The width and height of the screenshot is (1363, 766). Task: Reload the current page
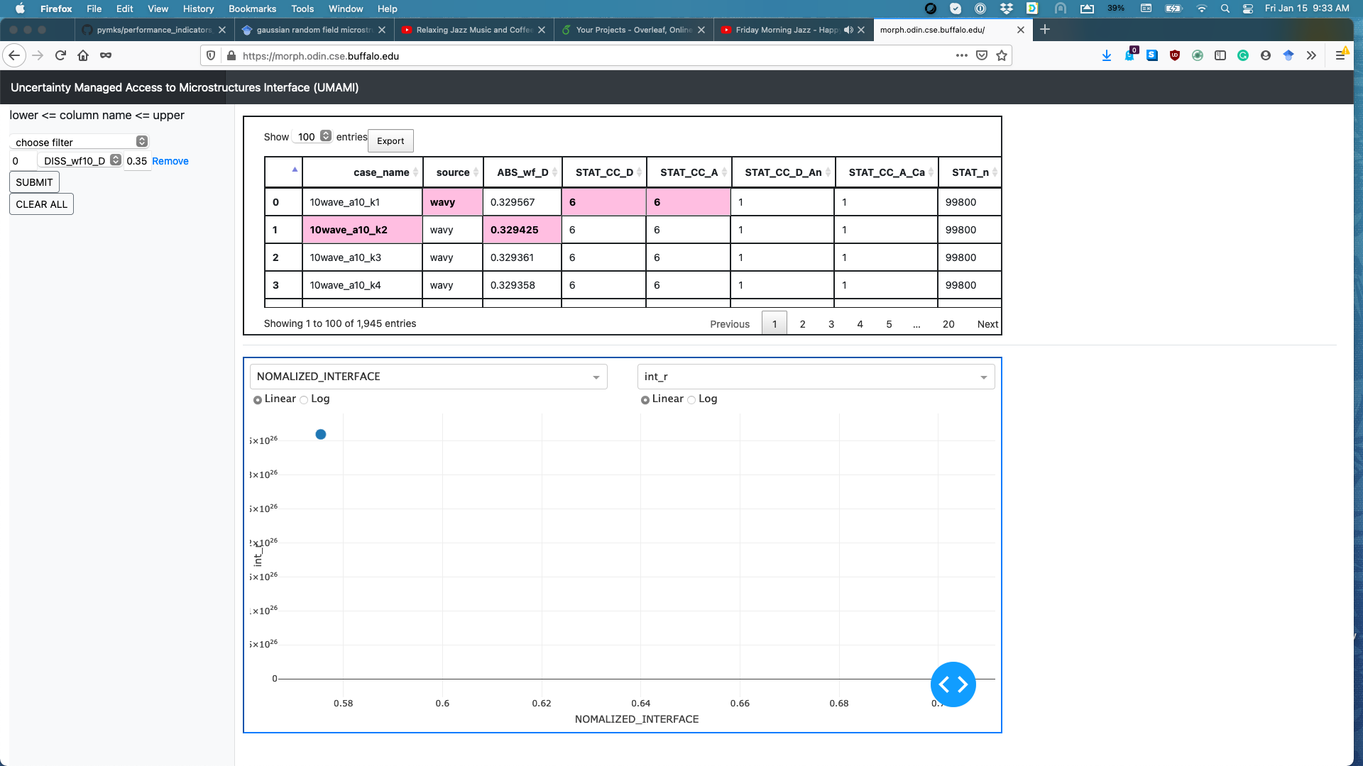[x=60, y=55]
